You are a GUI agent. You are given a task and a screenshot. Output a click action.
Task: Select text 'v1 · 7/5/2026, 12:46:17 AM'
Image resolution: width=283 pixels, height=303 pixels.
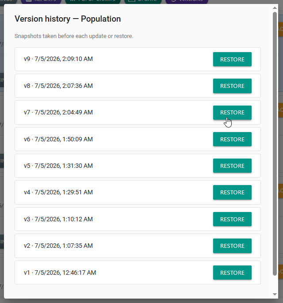click(60, 273)
